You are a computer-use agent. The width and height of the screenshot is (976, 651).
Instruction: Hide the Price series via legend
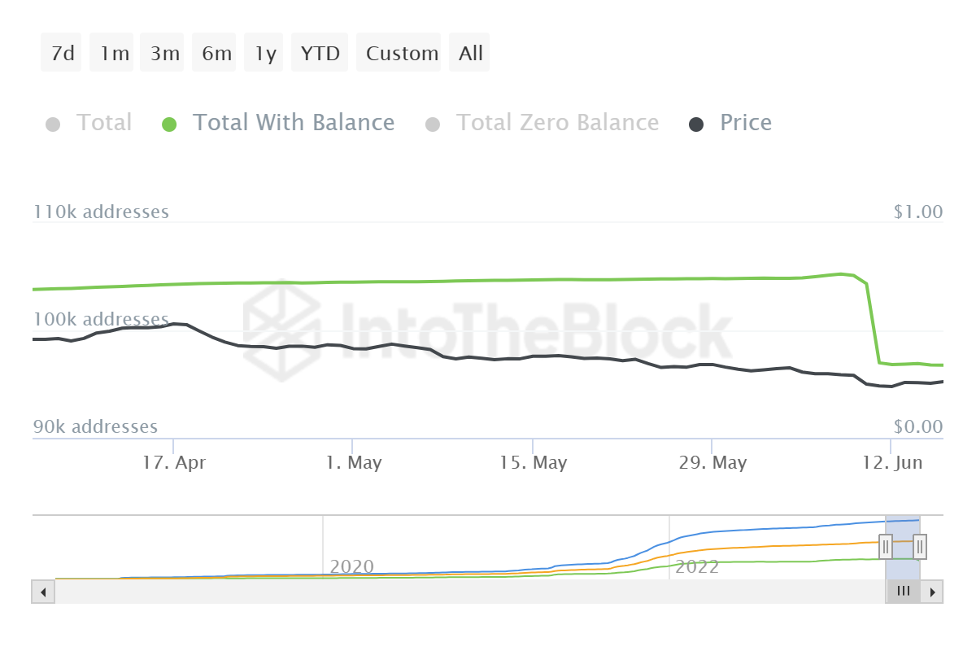tap(730, 124)
